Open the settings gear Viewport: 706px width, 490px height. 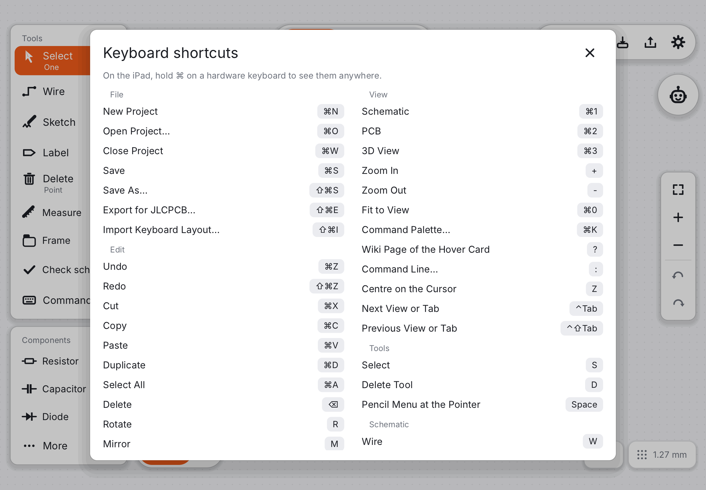[678, 42]
